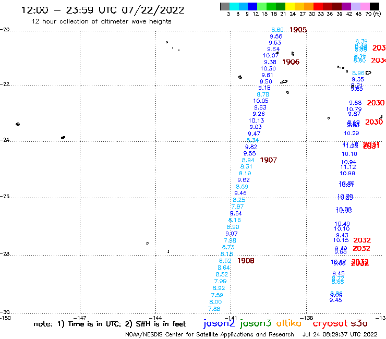Click the time marker 1907

tap(269, 160)
